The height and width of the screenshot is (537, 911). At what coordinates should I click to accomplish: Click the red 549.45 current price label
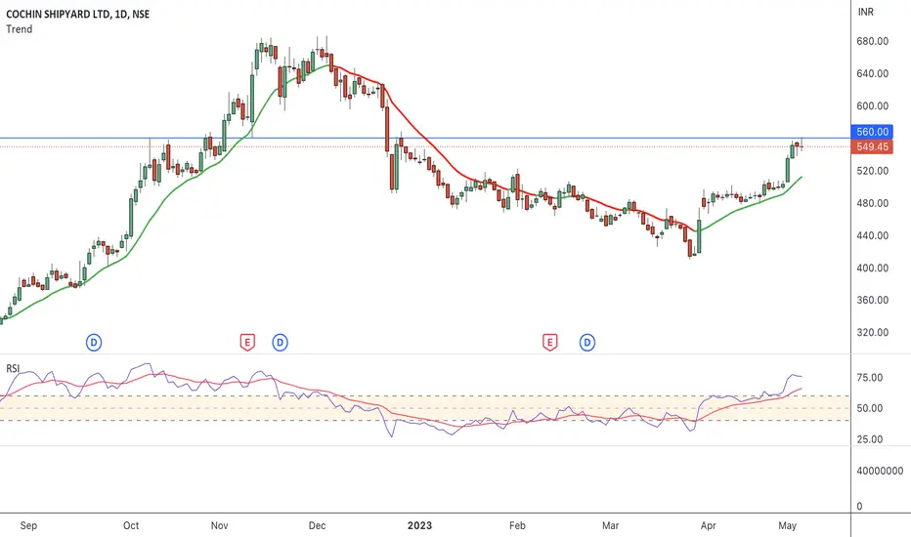click(872, 146)
